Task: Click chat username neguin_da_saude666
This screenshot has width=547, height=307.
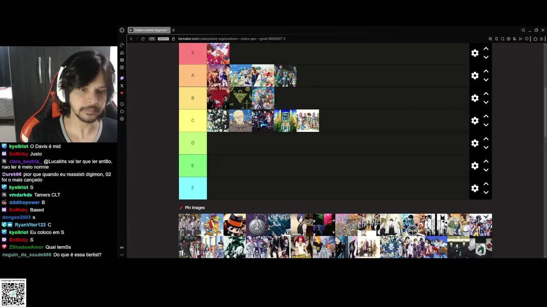Action: pyautogui.click(x=26, y=255)
